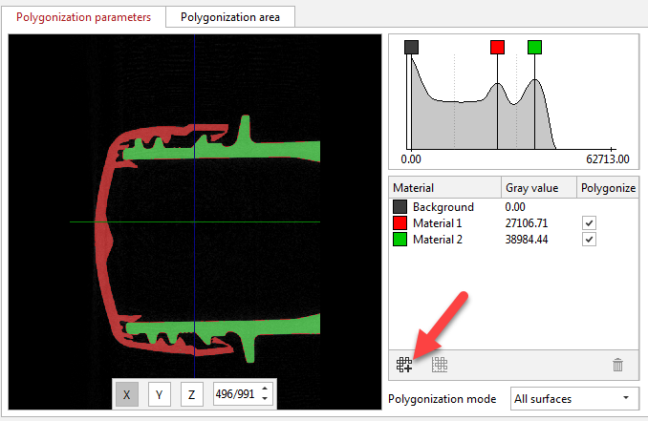Click the Material column header
648x421 pixels.
click(445, 188)
